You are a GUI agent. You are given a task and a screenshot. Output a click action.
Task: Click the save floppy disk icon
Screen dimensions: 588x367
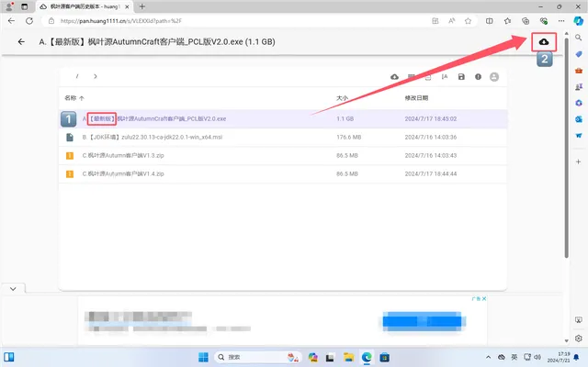461,77
